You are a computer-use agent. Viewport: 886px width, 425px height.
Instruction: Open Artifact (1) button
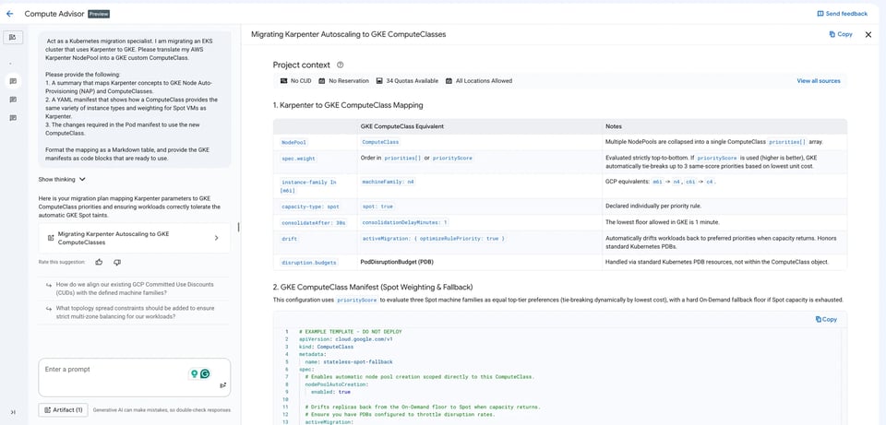63,409
